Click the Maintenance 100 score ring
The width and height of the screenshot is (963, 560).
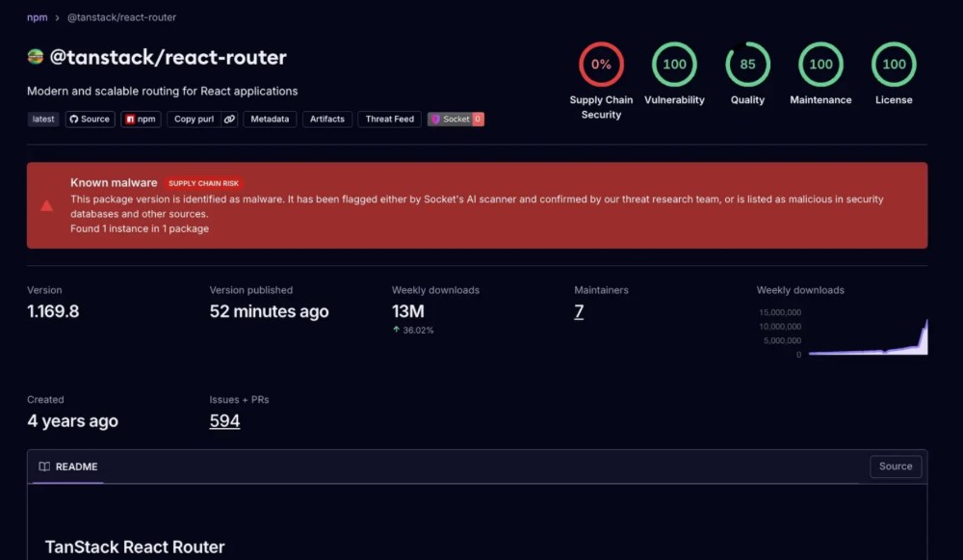point(820,64)
